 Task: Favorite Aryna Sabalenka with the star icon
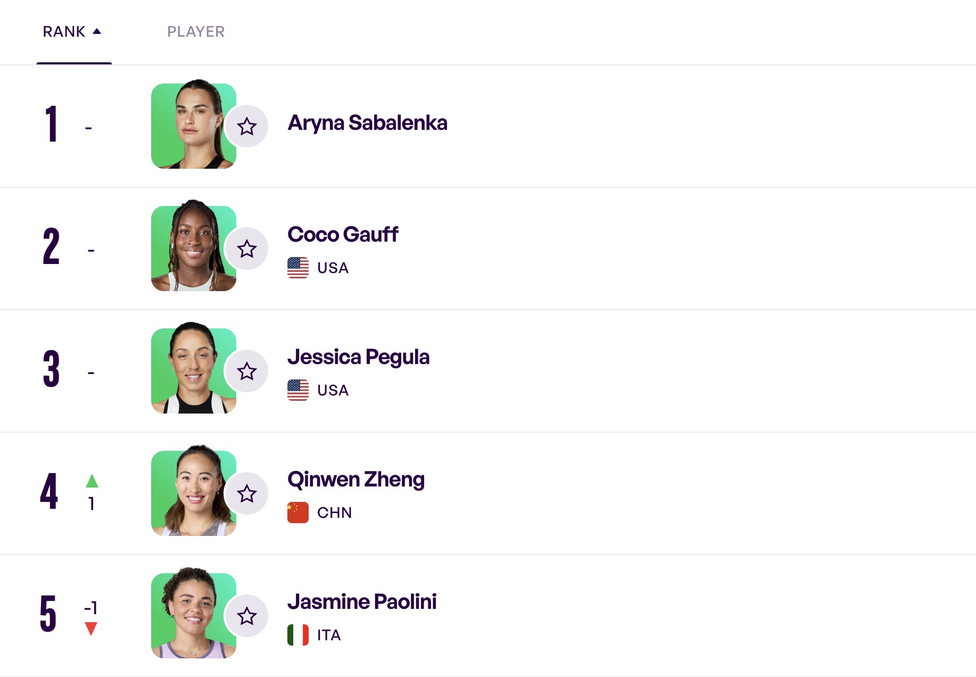[x=247, y=126]
